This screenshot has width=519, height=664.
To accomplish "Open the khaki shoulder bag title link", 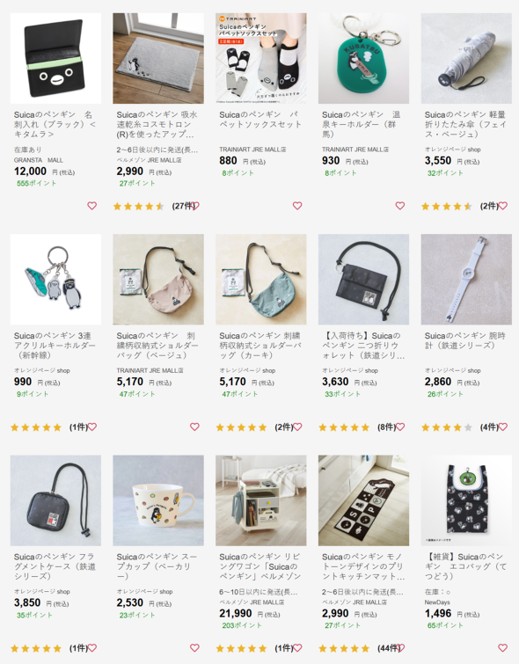I will pos(260,346).
